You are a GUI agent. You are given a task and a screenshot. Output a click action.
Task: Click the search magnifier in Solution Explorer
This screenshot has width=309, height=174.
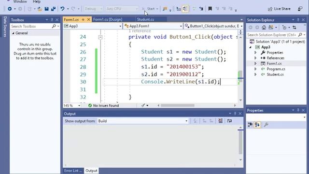point(300,35)
